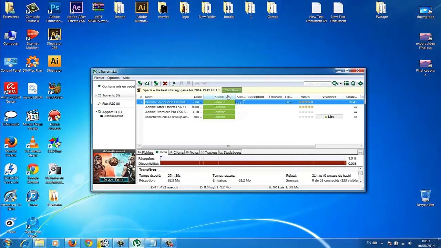Expand the Torrents (4) tree node

[96, 95]
